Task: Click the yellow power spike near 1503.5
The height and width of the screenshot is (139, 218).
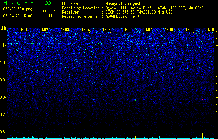Action: click(76, 135)
